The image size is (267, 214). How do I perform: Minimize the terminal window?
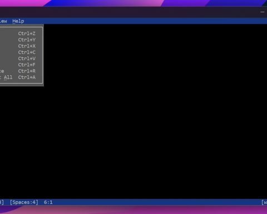262,12
